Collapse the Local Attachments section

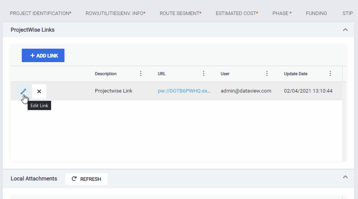coord(345,177)
